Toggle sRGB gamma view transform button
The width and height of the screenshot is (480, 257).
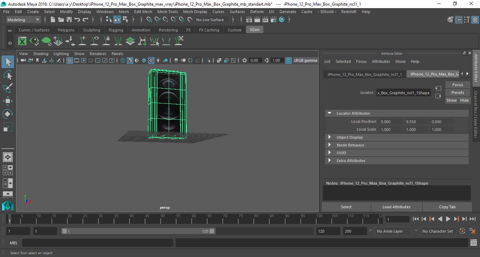click(288, 60)
